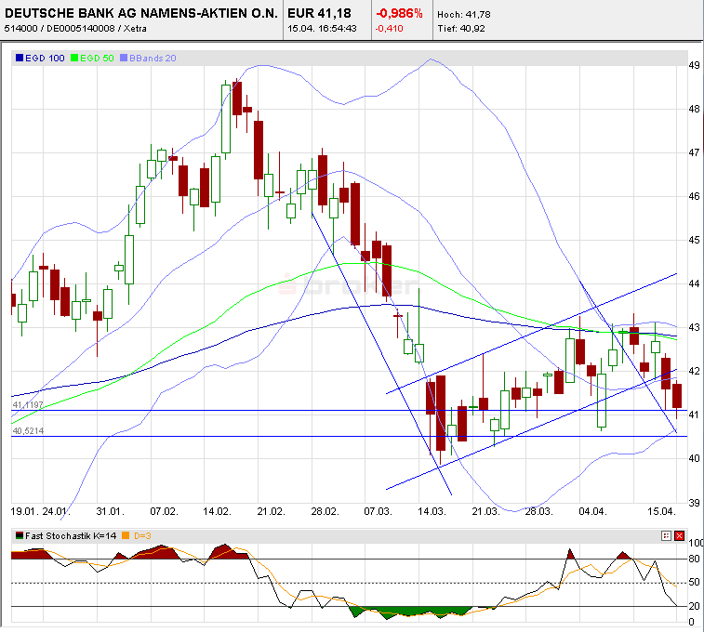Image resolution: width=704 pixels, height=632 pixels.
Task: Open the Fast Stochastik settings grid icon
Action: pyautogui.click(x=666, y=535)
